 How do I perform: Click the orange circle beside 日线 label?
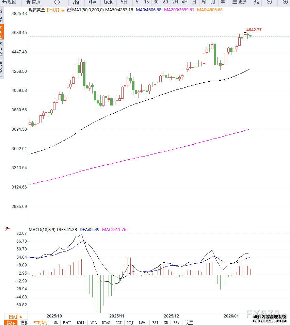(x=63, y=10)
